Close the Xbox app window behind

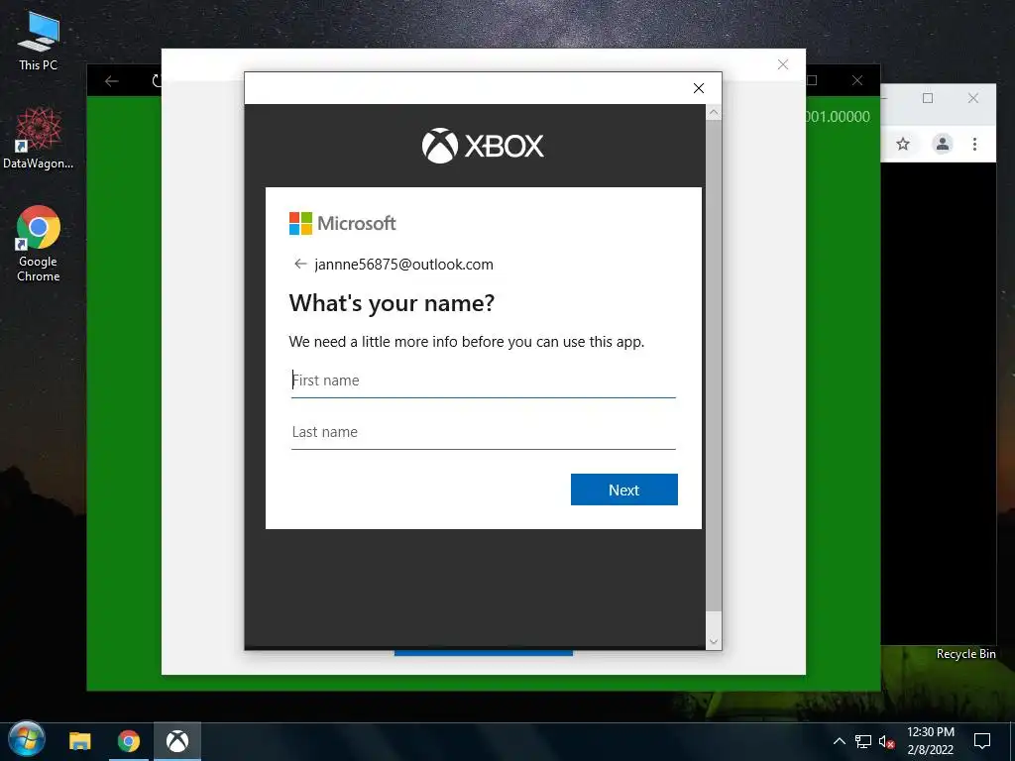tap(857, 80)
